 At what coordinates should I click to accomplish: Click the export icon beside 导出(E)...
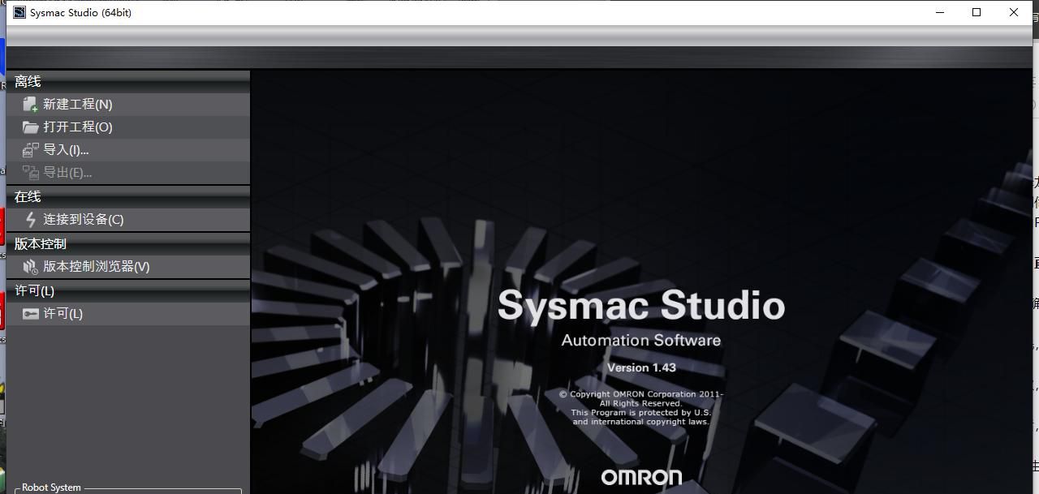[x=31, y=173]
